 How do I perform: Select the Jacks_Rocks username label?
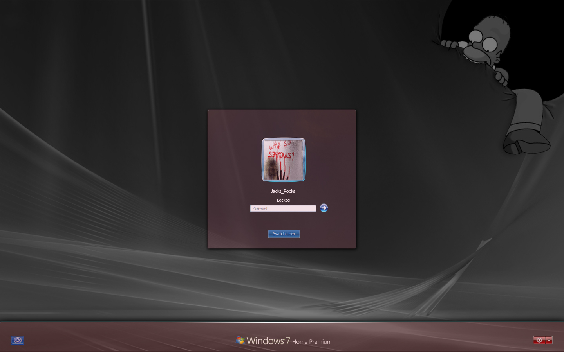click(x=283, y=191)
